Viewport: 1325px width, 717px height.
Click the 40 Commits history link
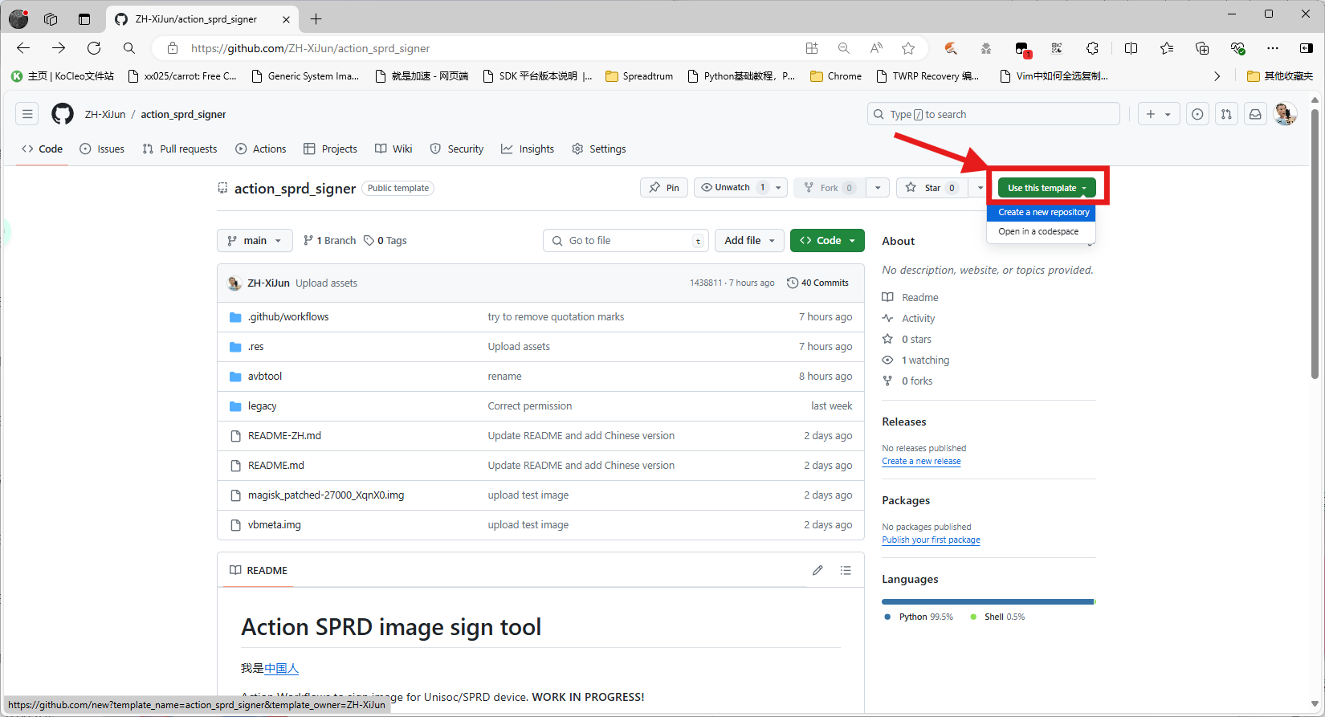pyautogui.click(x=817, y=283)
